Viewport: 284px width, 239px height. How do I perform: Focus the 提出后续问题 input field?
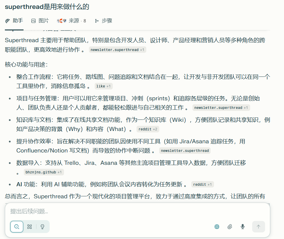(x=137, y=211)
